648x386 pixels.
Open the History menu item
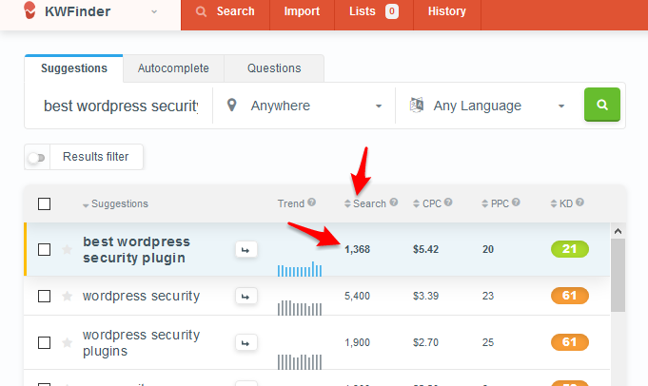pyautogui.click(x=446, y=11)
